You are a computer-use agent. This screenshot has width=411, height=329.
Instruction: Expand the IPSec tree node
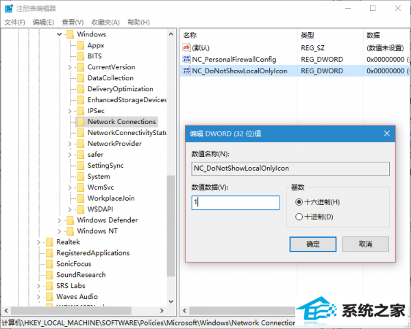pos(70,111)
